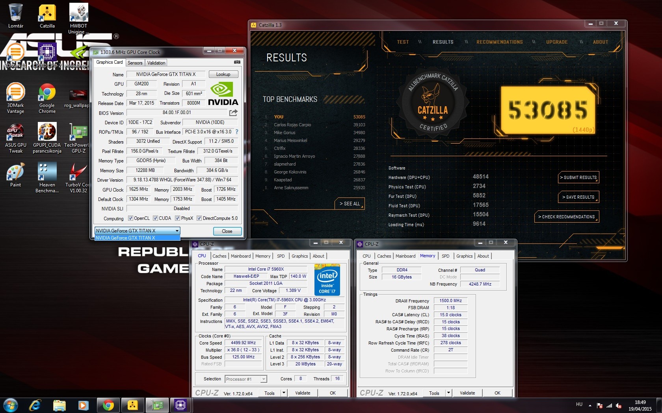
Task: Select the Paint desktop shortcut
Action: click(x=16, y=175)
